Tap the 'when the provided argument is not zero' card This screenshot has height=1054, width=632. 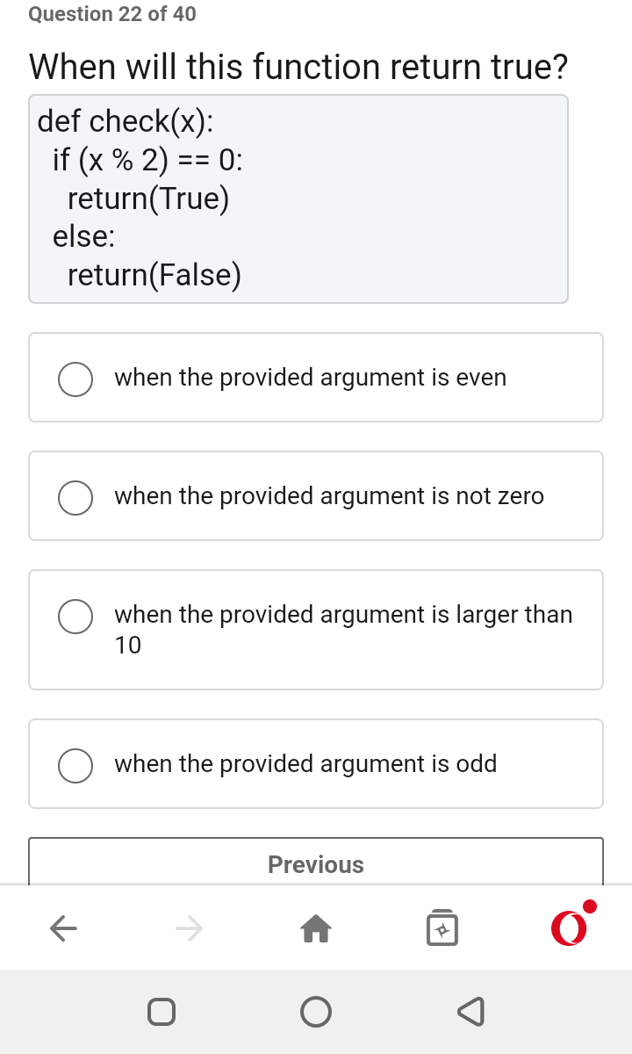[x=316, y=495]
